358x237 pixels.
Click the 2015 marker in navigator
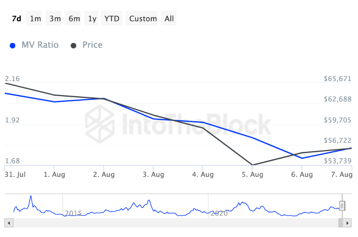[x=73, y=214]
